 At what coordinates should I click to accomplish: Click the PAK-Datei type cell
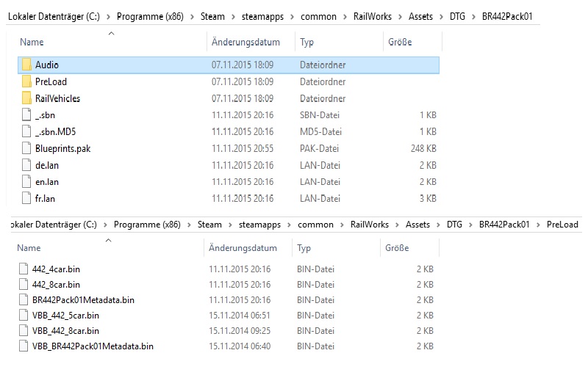pyautogui.click(x=319, y=148)
